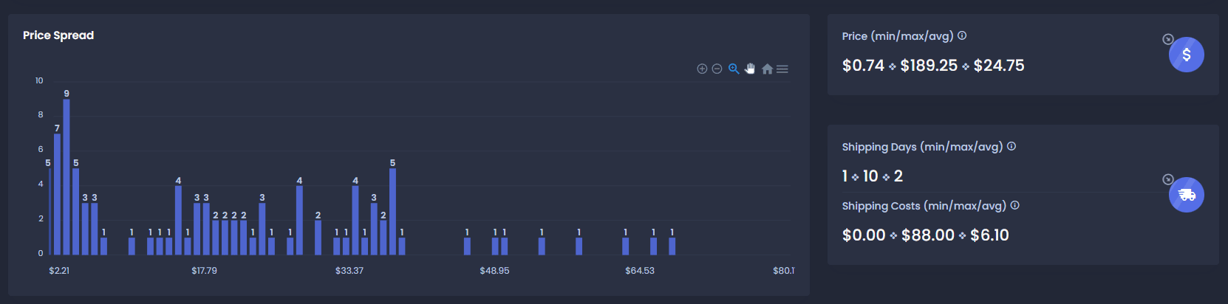Screen dimensions: 1228x304
Task: Reset chart zoom with home icon
Action: [x=767, y=69]
